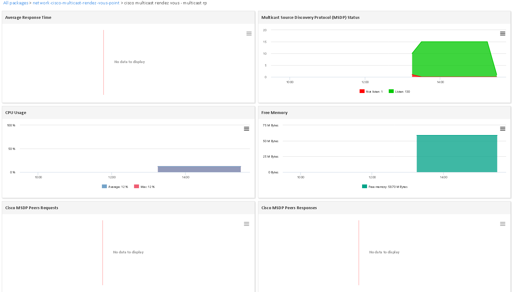Open the "network-cisco-multicast-rendez-vous-point" link
This screenshot has height=292, width=512.
click(76, 3)
